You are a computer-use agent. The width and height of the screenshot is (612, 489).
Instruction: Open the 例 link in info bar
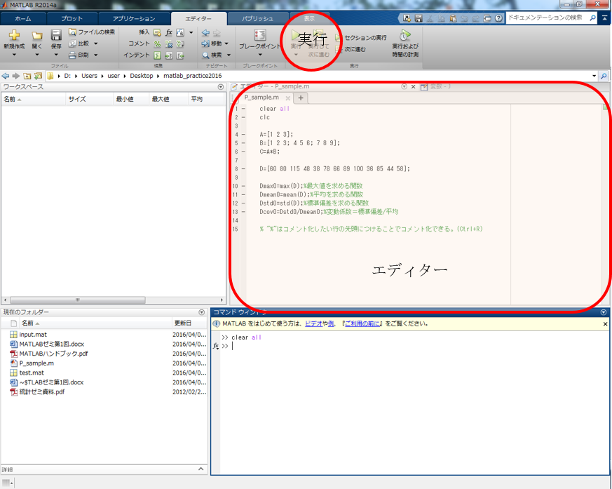point(331,324)
